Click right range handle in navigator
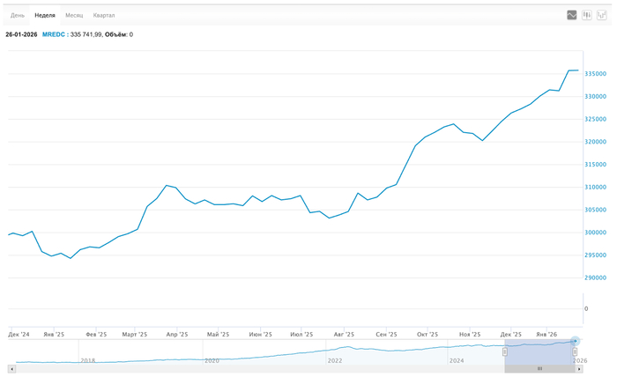Viewport: 617px width, 377px height. point(575,352)
